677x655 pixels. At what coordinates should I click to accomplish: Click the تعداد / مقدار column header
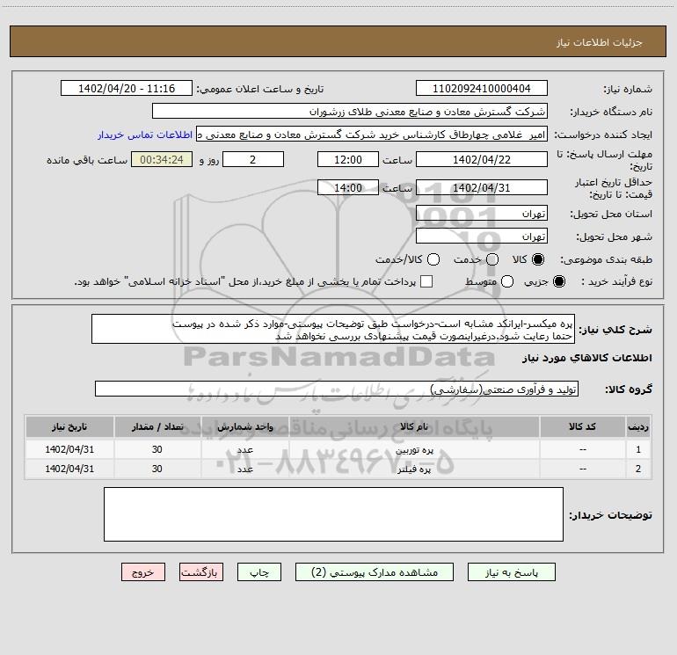click(x=157, y=427)
